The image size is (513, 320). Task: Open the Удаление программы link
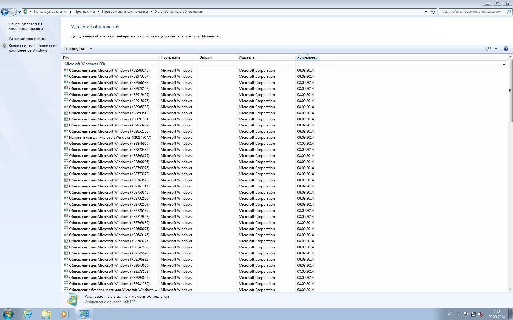pos(27,39)
